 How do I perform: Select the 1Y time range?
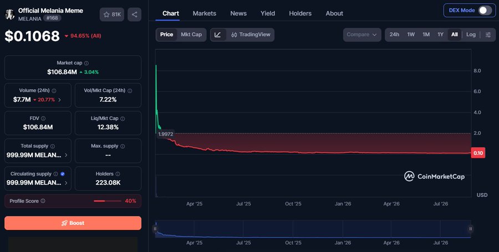pyautogui.click(x=440, y=35)
